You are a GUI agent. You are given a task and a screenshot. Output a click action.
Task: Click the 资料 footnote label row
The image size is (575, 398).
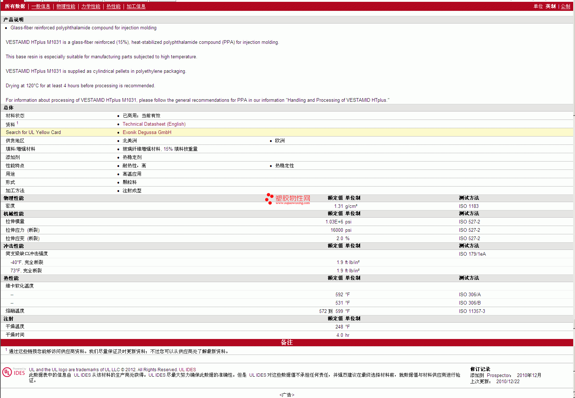tap(12, 124)
